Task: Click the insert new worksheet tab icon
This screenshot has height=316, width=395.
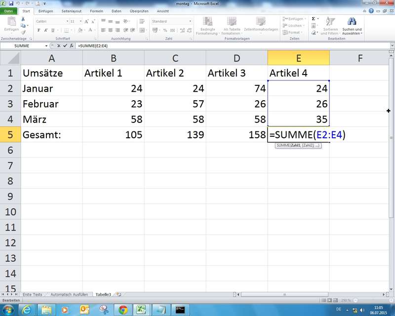Action: (x=118, y=294)
